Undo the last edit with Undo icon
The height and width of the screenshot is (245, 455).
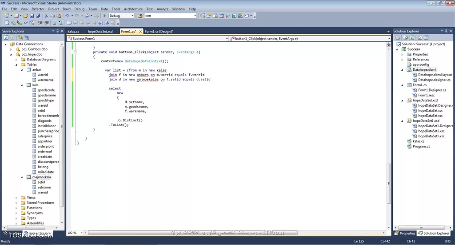click(67, 16)
